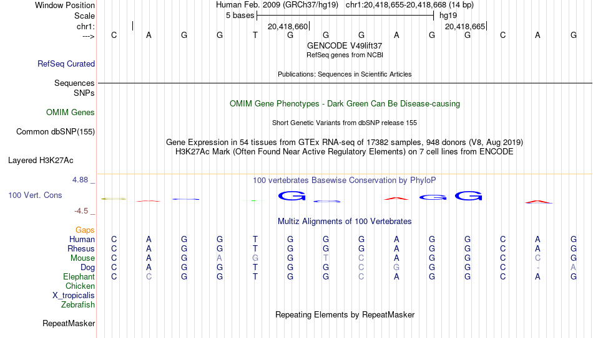Click the Zebrafish species label

[78, 304]
